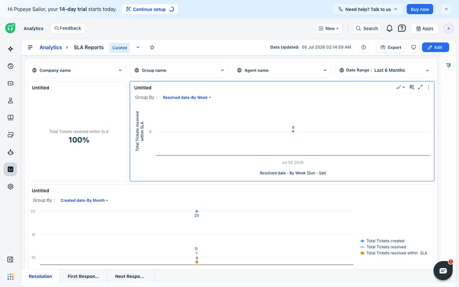Viewport: 459px width, 287px height.
Task: Click the presentation mode monitor icon
Action: pos(414,47)
